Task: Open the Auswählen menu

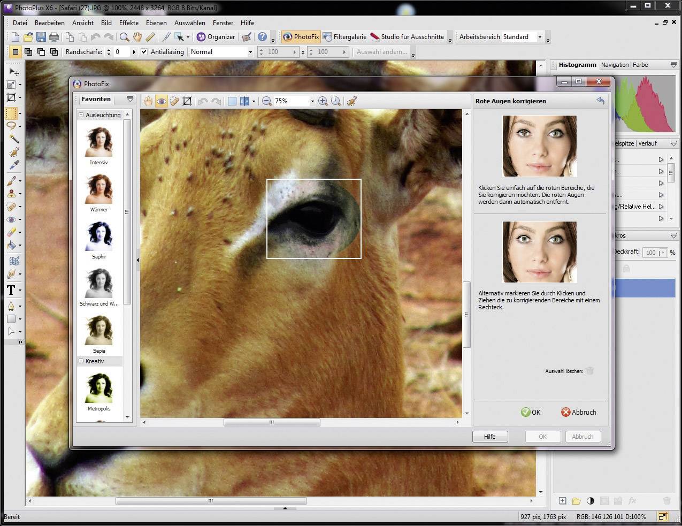Action: tap(190, 23)
